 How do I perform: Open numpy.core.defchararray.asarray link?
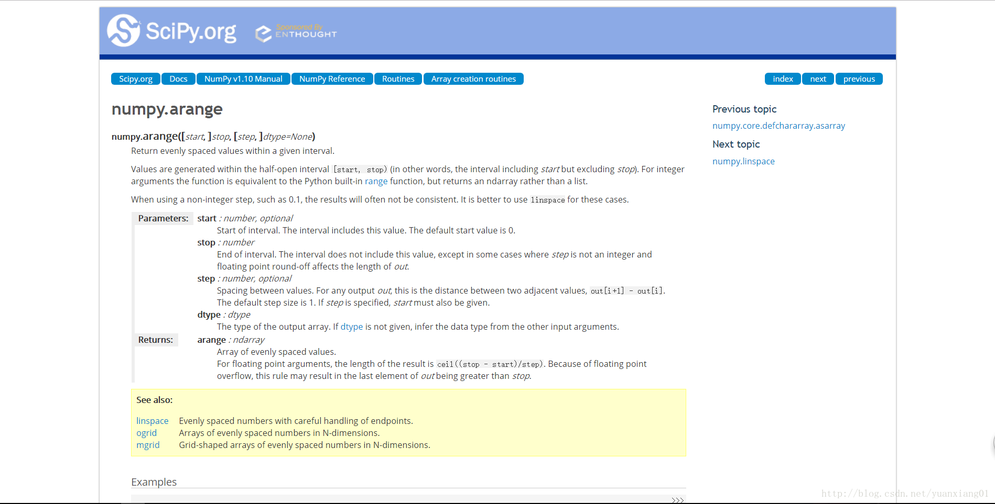point(778,126)
